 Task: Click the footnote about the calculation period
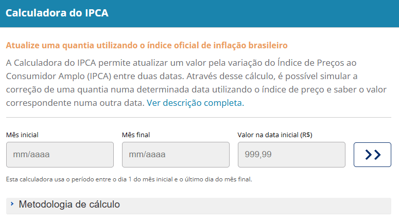tap(129, 179)
